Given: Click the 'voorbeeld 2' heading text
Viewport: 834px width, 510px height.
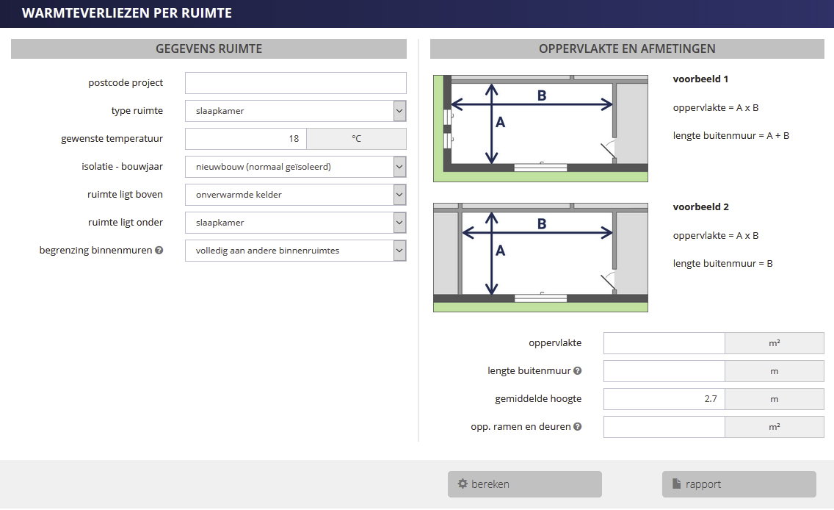Looking at the screenshot, I should point(700,206).
